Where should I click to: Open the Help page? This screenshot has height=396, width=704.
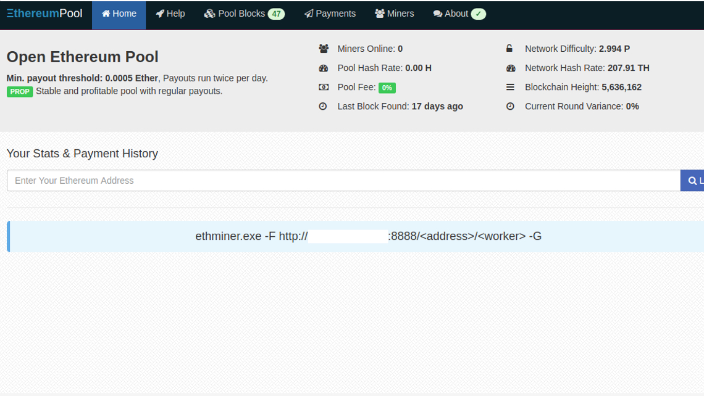tap(170, 14)
